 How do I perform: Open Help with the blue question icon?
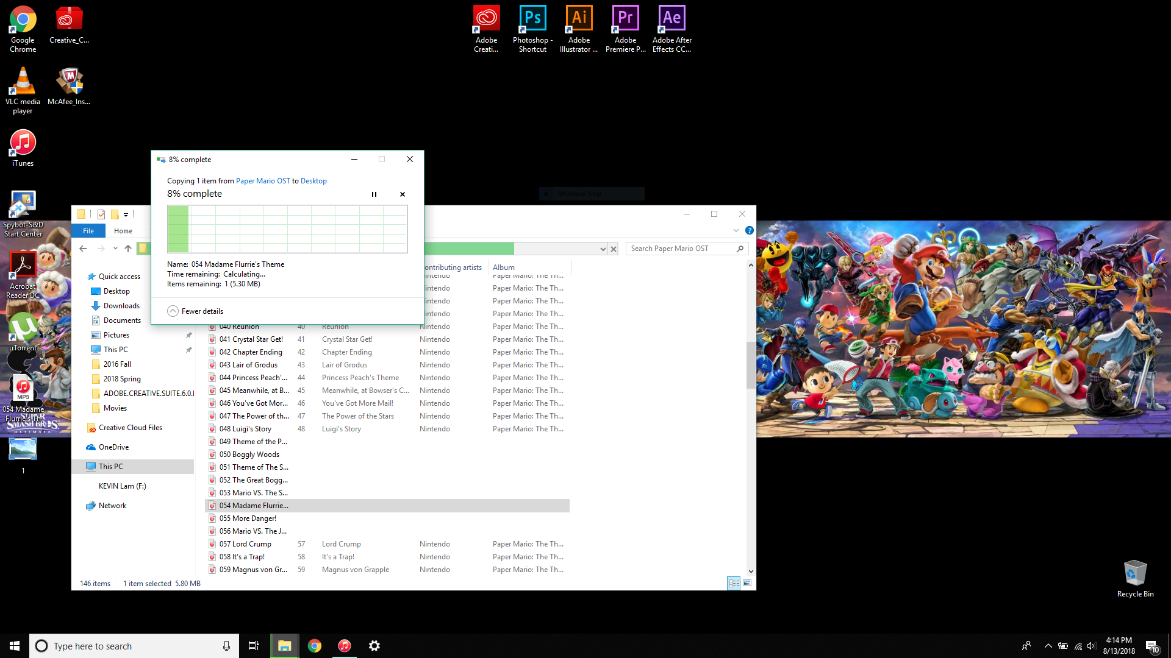click(x=749, y=231)
